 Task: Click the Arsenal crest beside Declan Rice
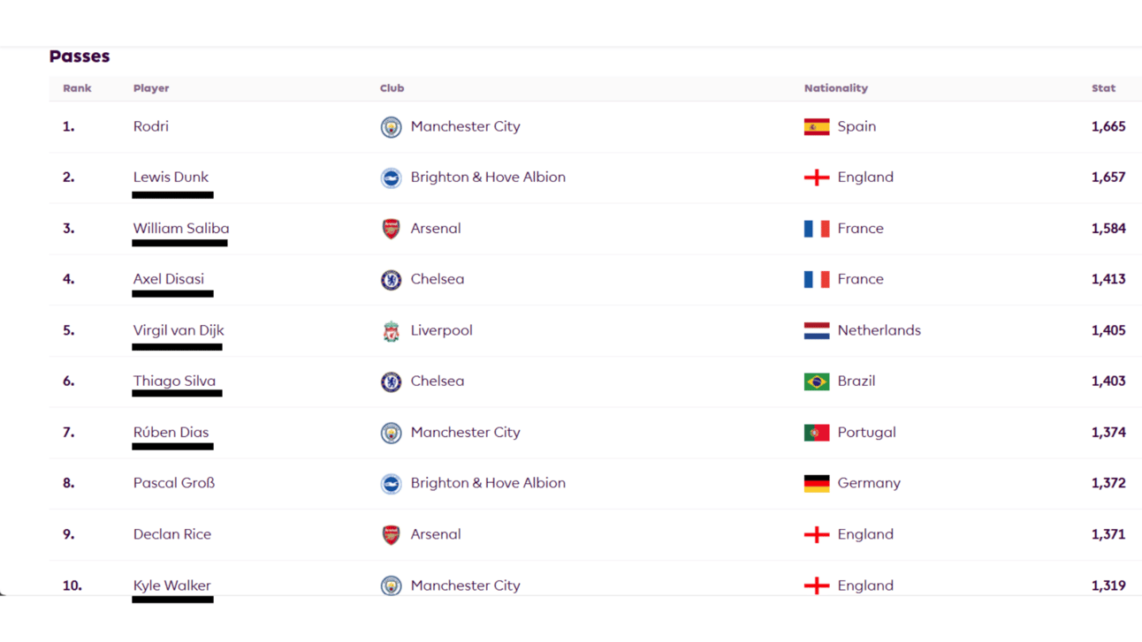(391, 535)
